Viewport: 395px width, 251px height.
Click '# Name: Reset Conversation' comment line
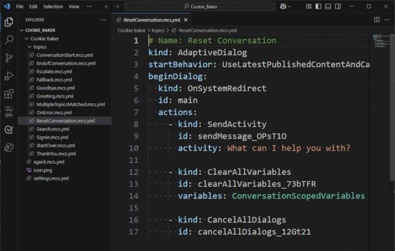[212, 41]
